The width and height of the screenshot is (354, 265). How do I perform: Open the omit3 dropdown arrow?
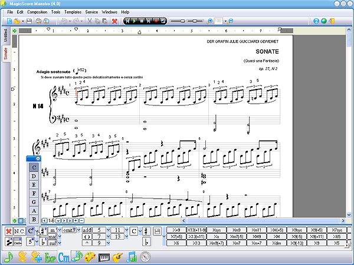78,230
